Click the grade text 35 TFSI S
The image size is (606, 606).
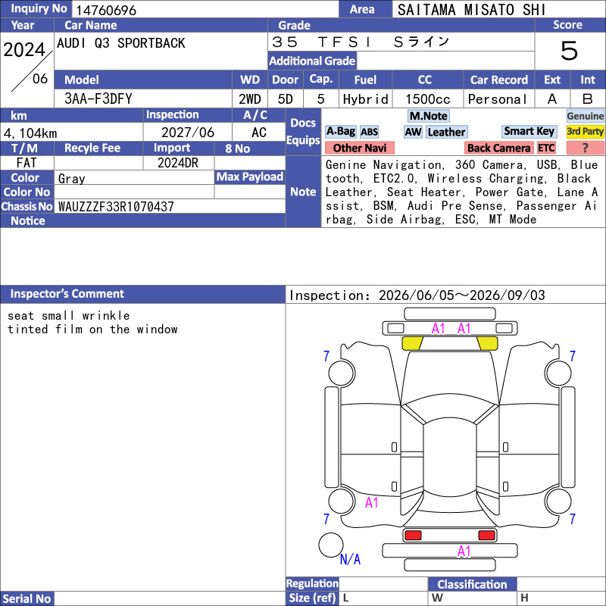point(361,42)
